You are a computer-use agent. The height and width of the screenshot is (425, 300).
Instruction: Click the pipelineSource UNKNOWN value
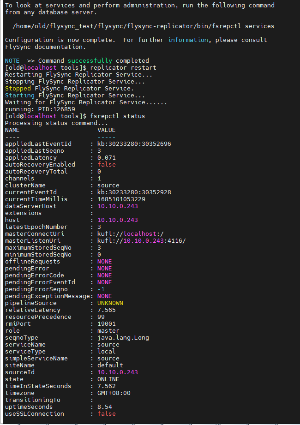pyautogui.click(x=110, y=303)
